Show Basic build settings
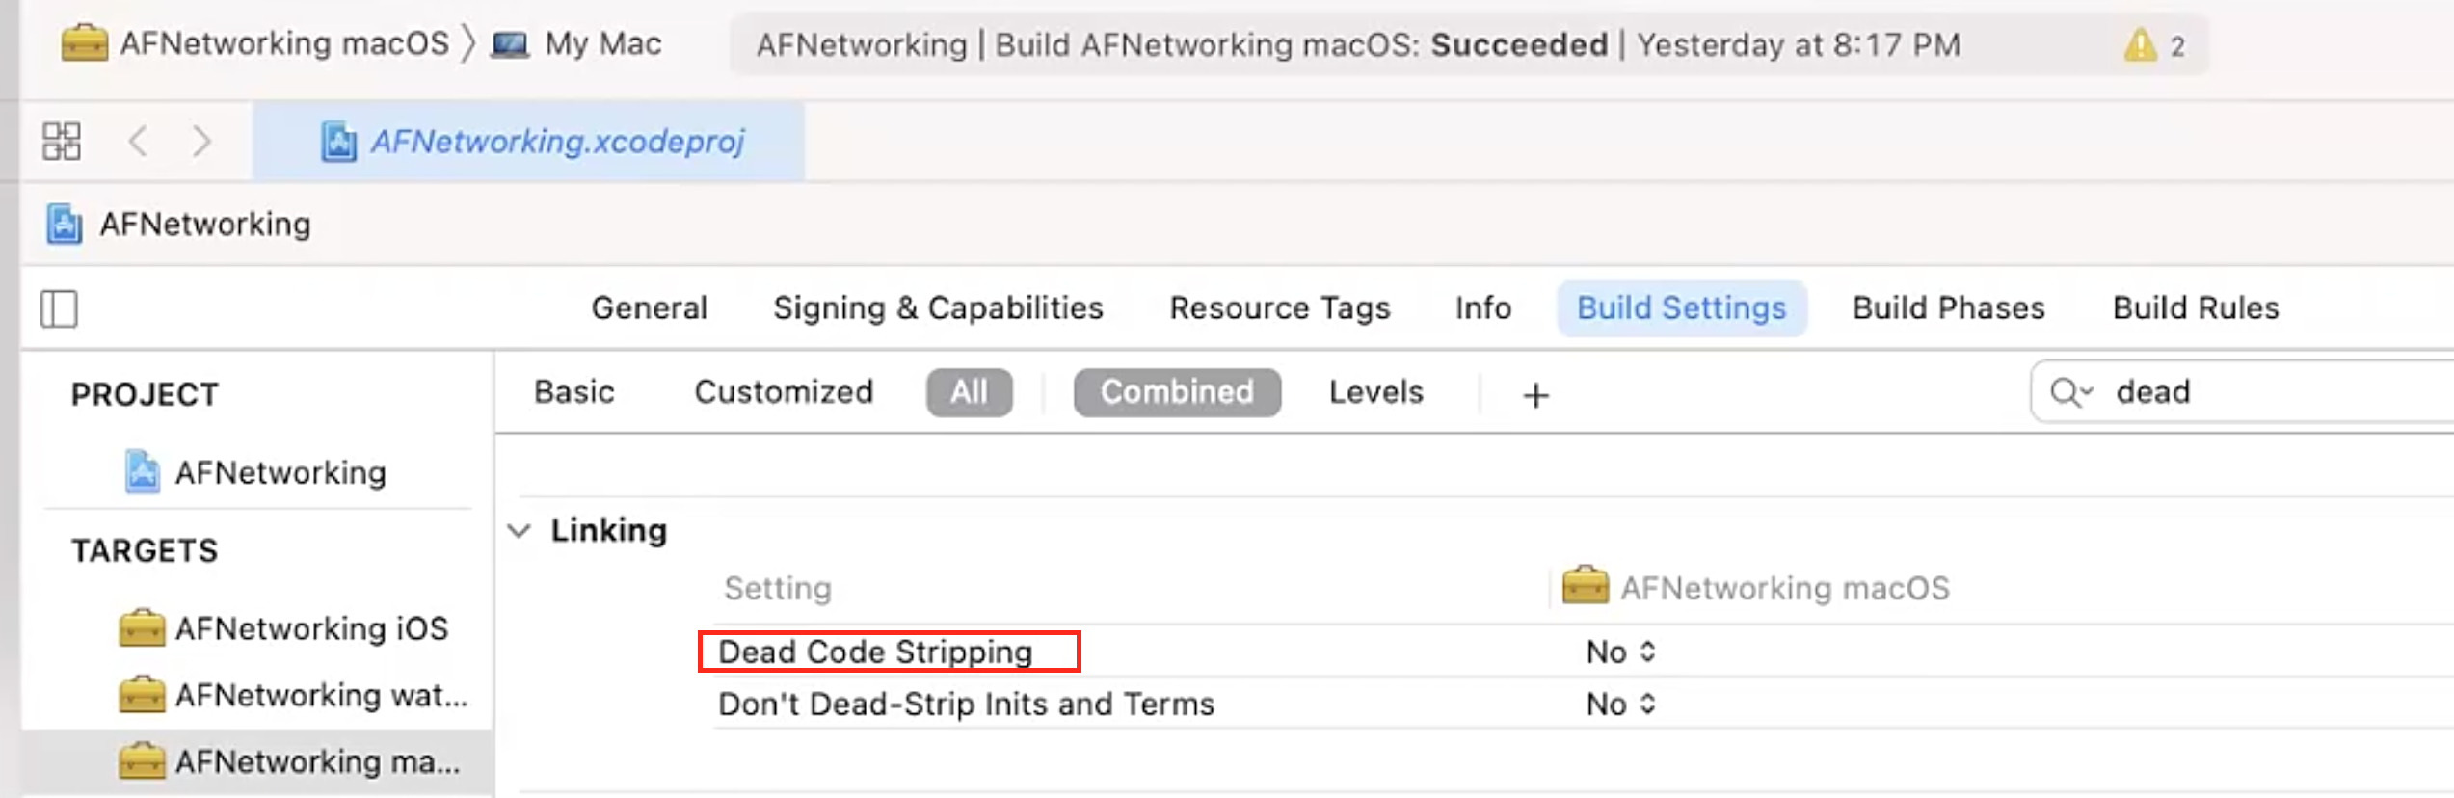 (574, 392)
